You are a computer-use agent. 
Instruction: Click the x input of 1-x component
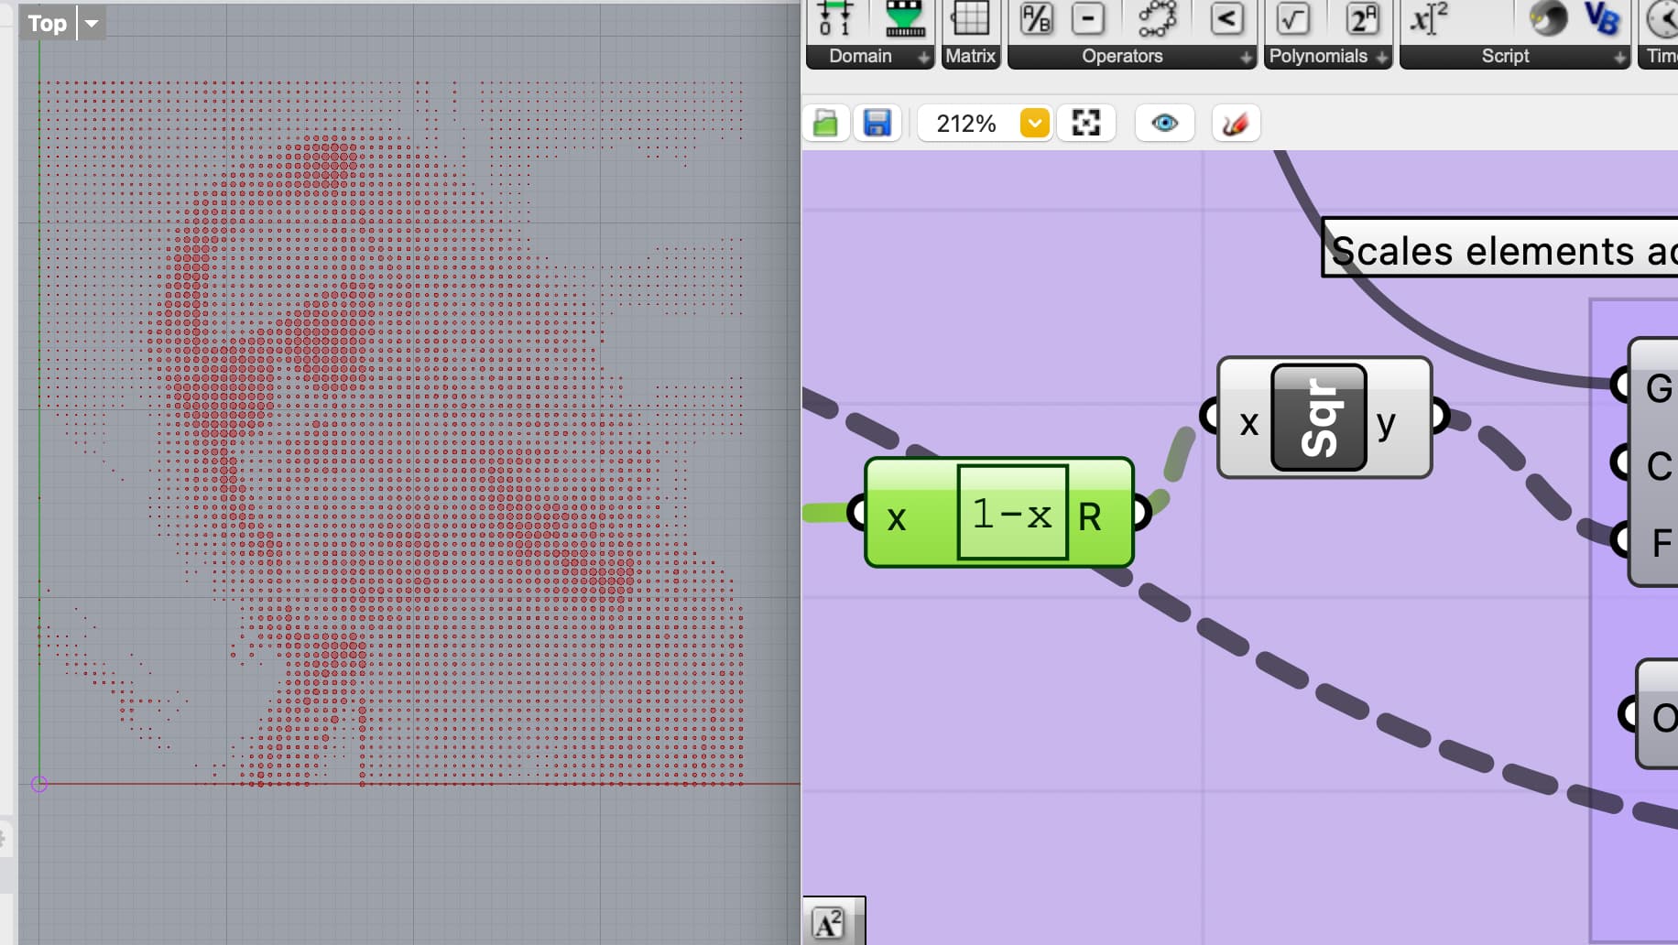(896, 518)
